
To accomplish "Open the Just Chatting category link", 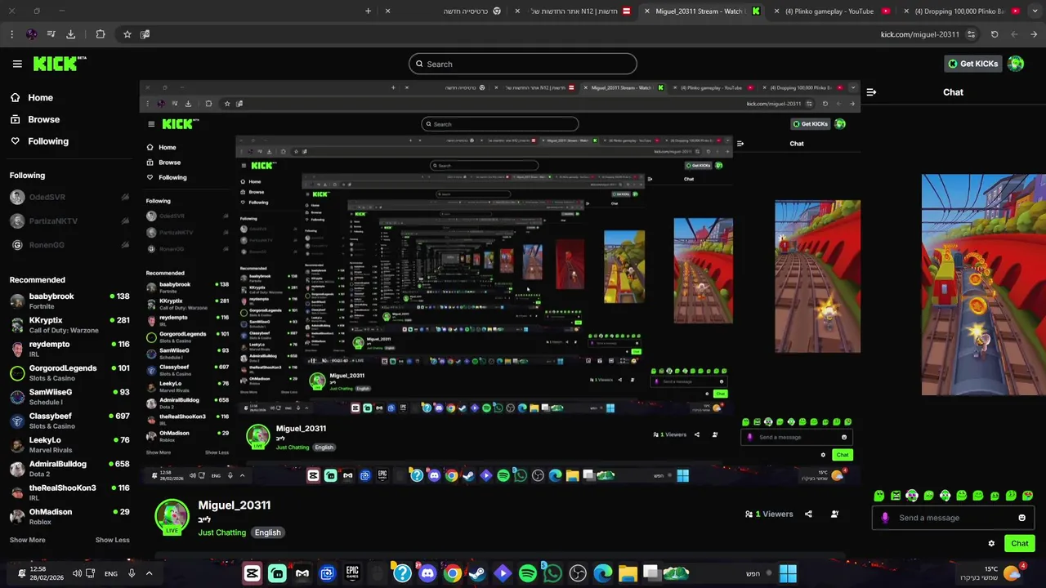I will [221, 532].
